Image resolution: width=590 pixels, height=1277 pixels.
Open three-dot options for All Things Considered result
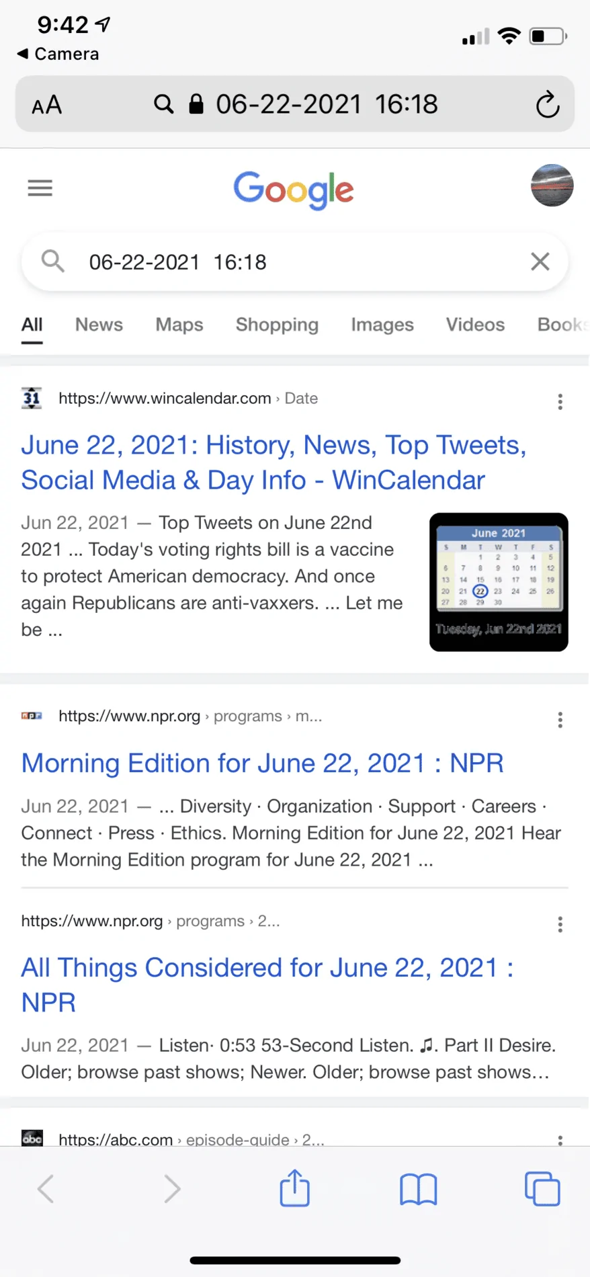pyautogui.click(x=560, y=924)
